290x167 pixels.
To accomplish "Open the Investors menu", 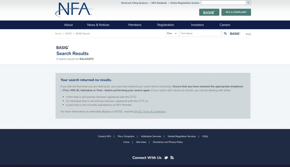I will coord(197,25).
